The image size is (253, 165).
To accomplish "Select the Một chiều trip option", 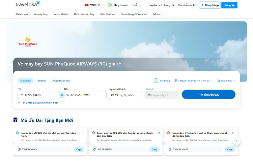I will coord(26,81).
